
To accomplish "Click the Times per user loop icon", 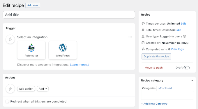I will point(143,23).
